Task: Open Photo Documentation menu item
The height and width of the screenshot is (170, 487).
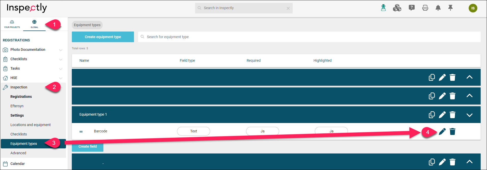Action: 28,50
